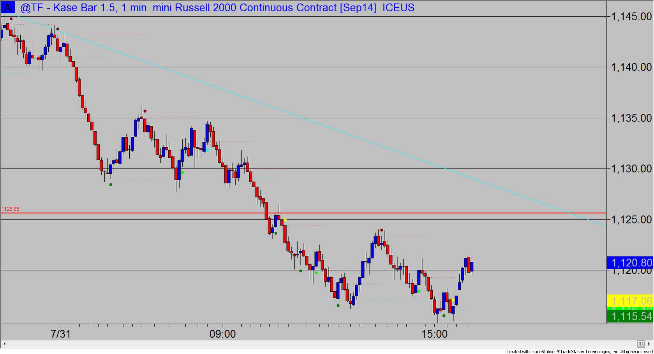Click the 1,130.00 price axis label
This screenshot has height=354, width=654.
pyautogui.click(x=631, y=169)
